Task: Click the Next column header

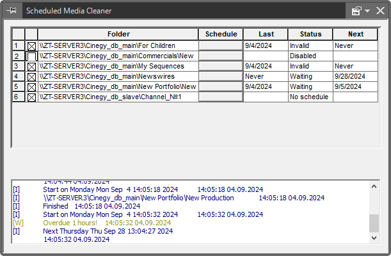Action: [355, 35]
